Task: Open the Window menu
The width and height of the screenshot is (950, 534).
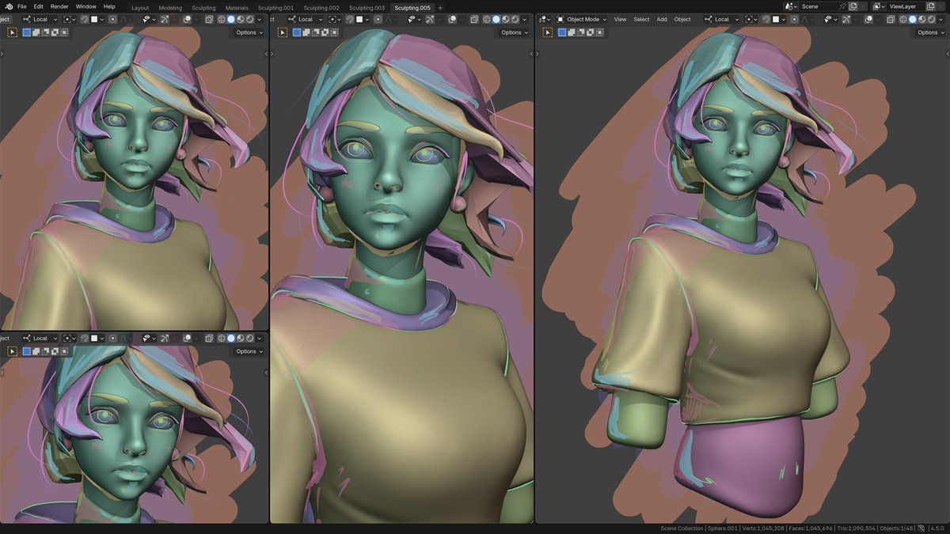Action: (x=85, y=6)
